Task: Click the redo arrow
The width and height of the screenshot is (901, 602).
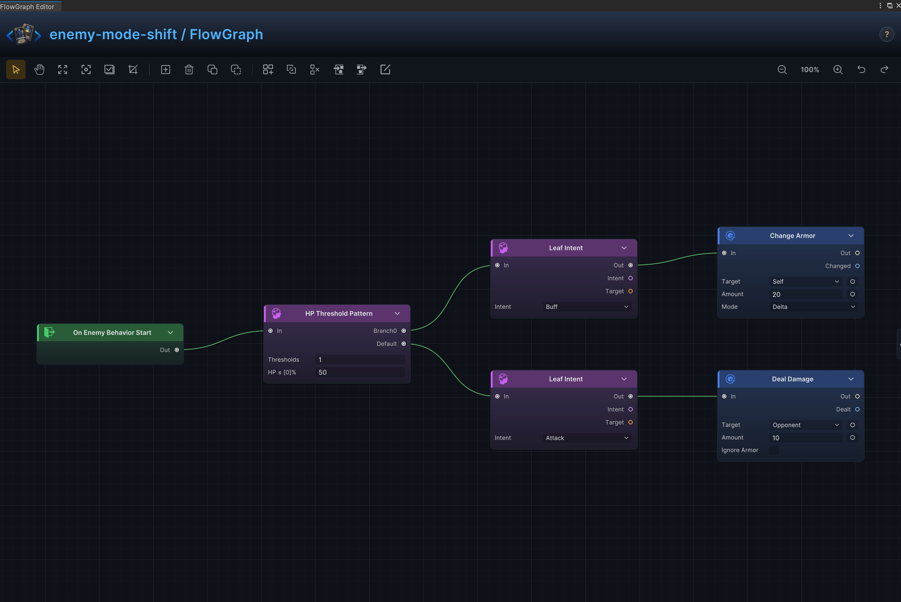Action: point(884,70)
